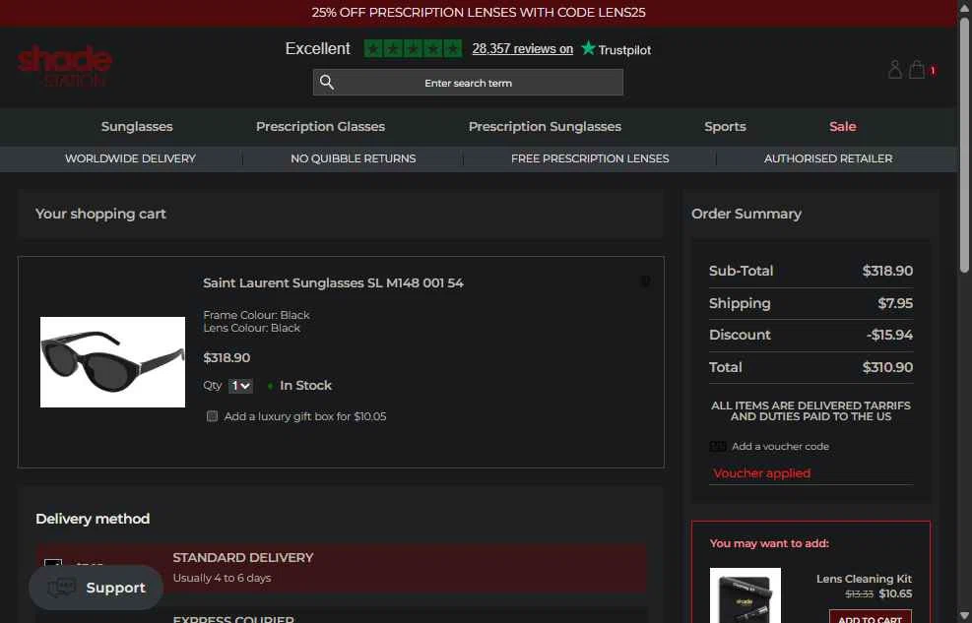Click the voucher code ticket icon
972x623 pixels.
pyautogui.click(x=718, y=447)
